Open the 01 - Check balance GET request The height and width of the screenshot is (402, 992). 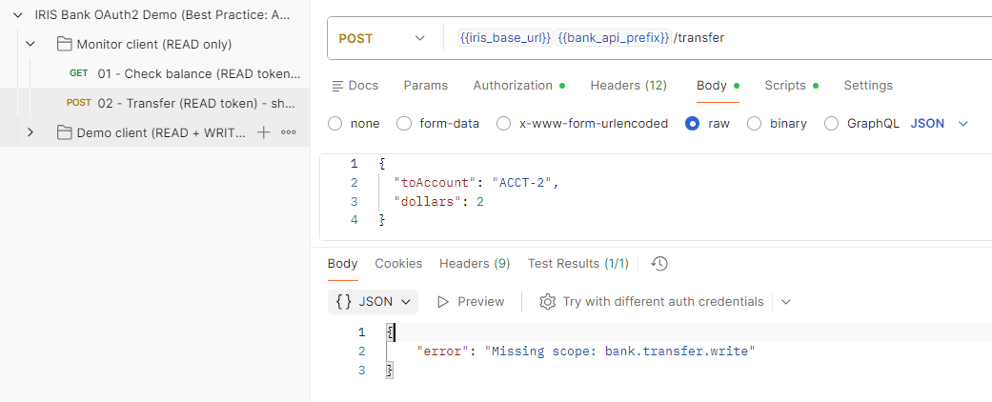tap(198, 72)
